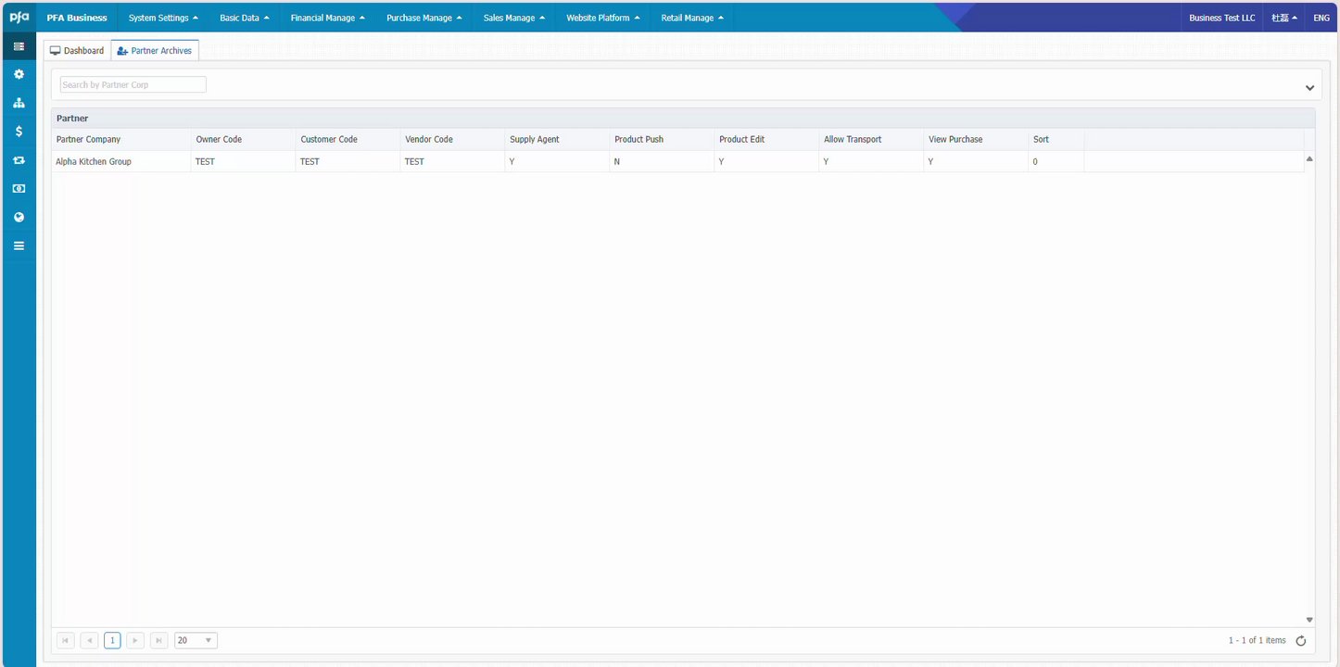Click the Partner grid title
This screenshot has height=667, width=1340.
click(x=72, y=119)
